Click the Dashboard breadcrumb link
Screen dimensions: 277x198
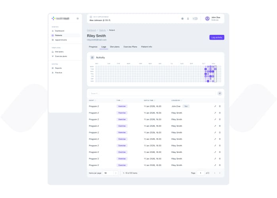(91, 30)
